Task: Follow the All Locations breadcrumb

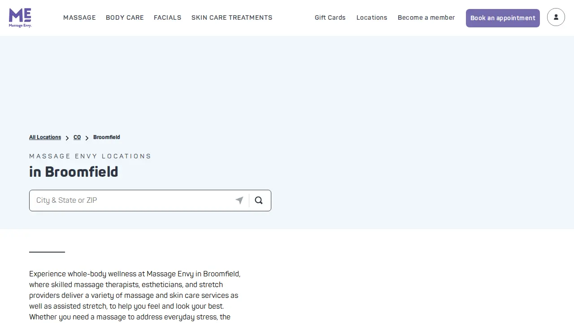Action: coord(45,137)
